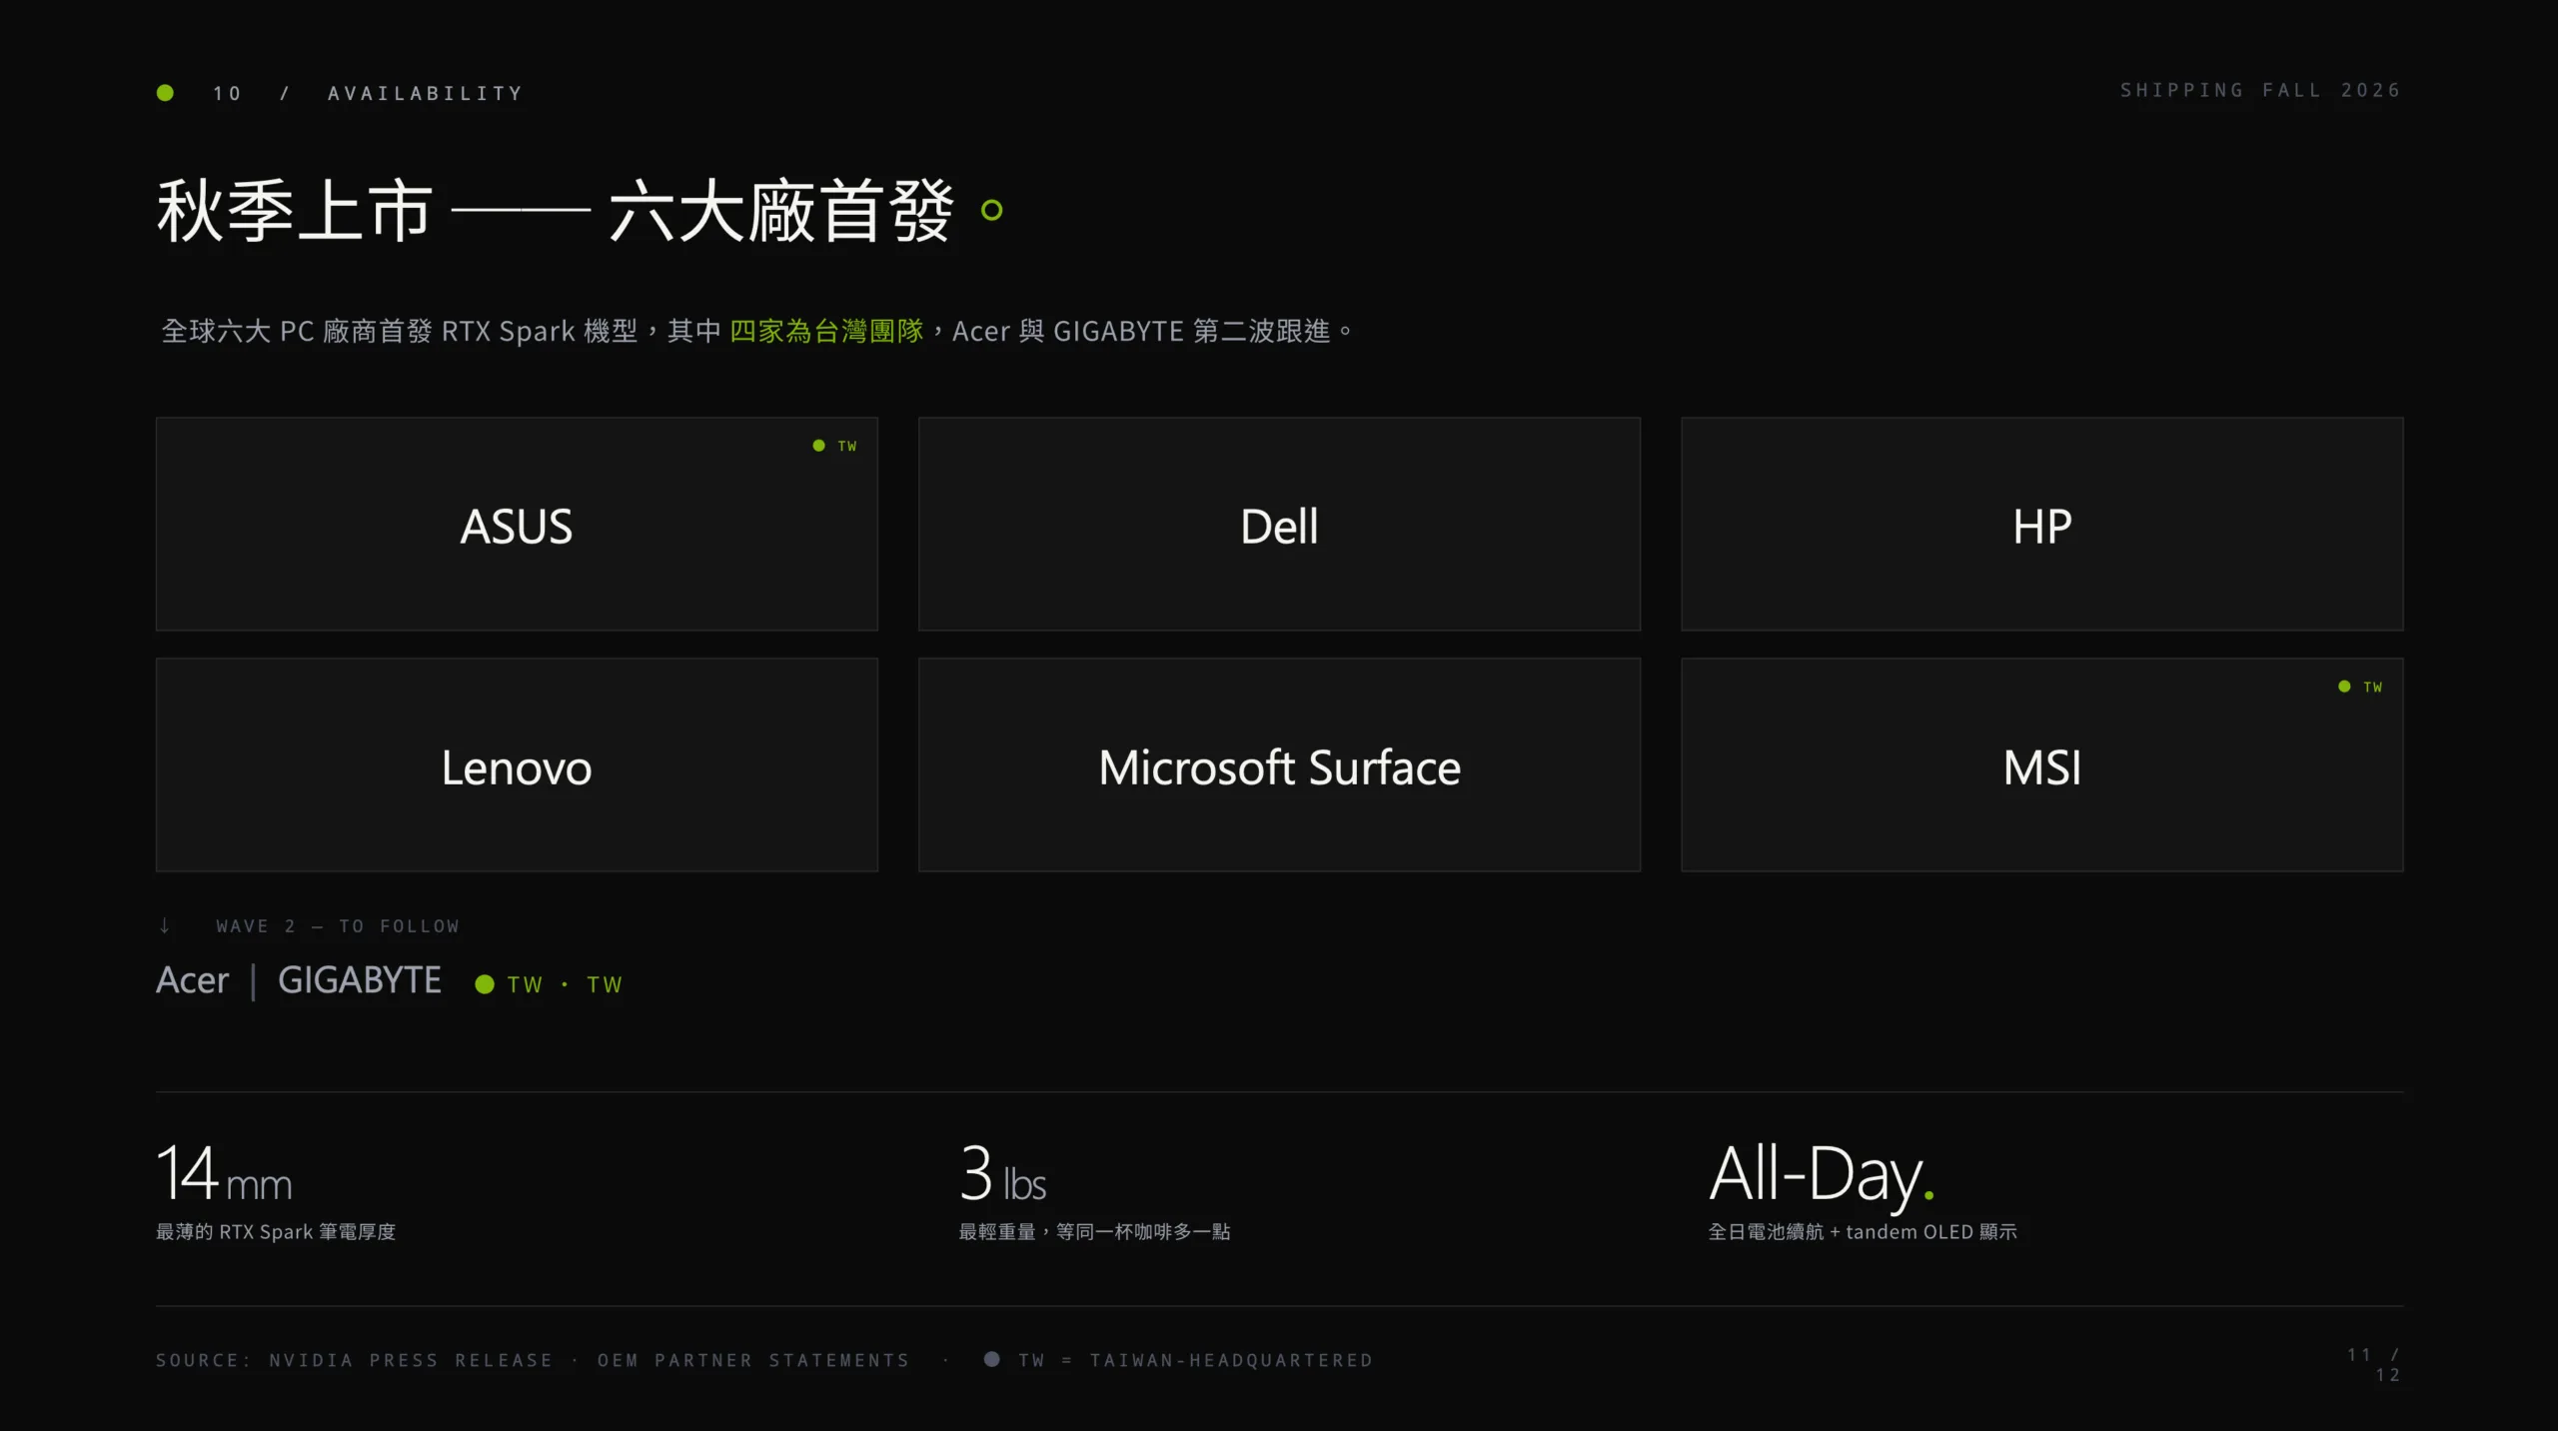Image resolution: width=2558 pixels, height=1431 pixels.
Task: Click the grey legend dot in footer
Action: point(991,1359)
